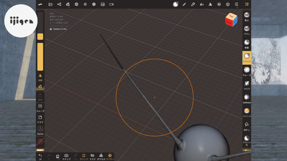The image size is (287, 161).
Task: Select the スムーズ (Smooth) tool in right panel
Action: tap(247, 71)
